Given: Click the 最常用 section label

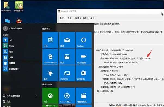Looking at the screenshot, I should [6, 35].
